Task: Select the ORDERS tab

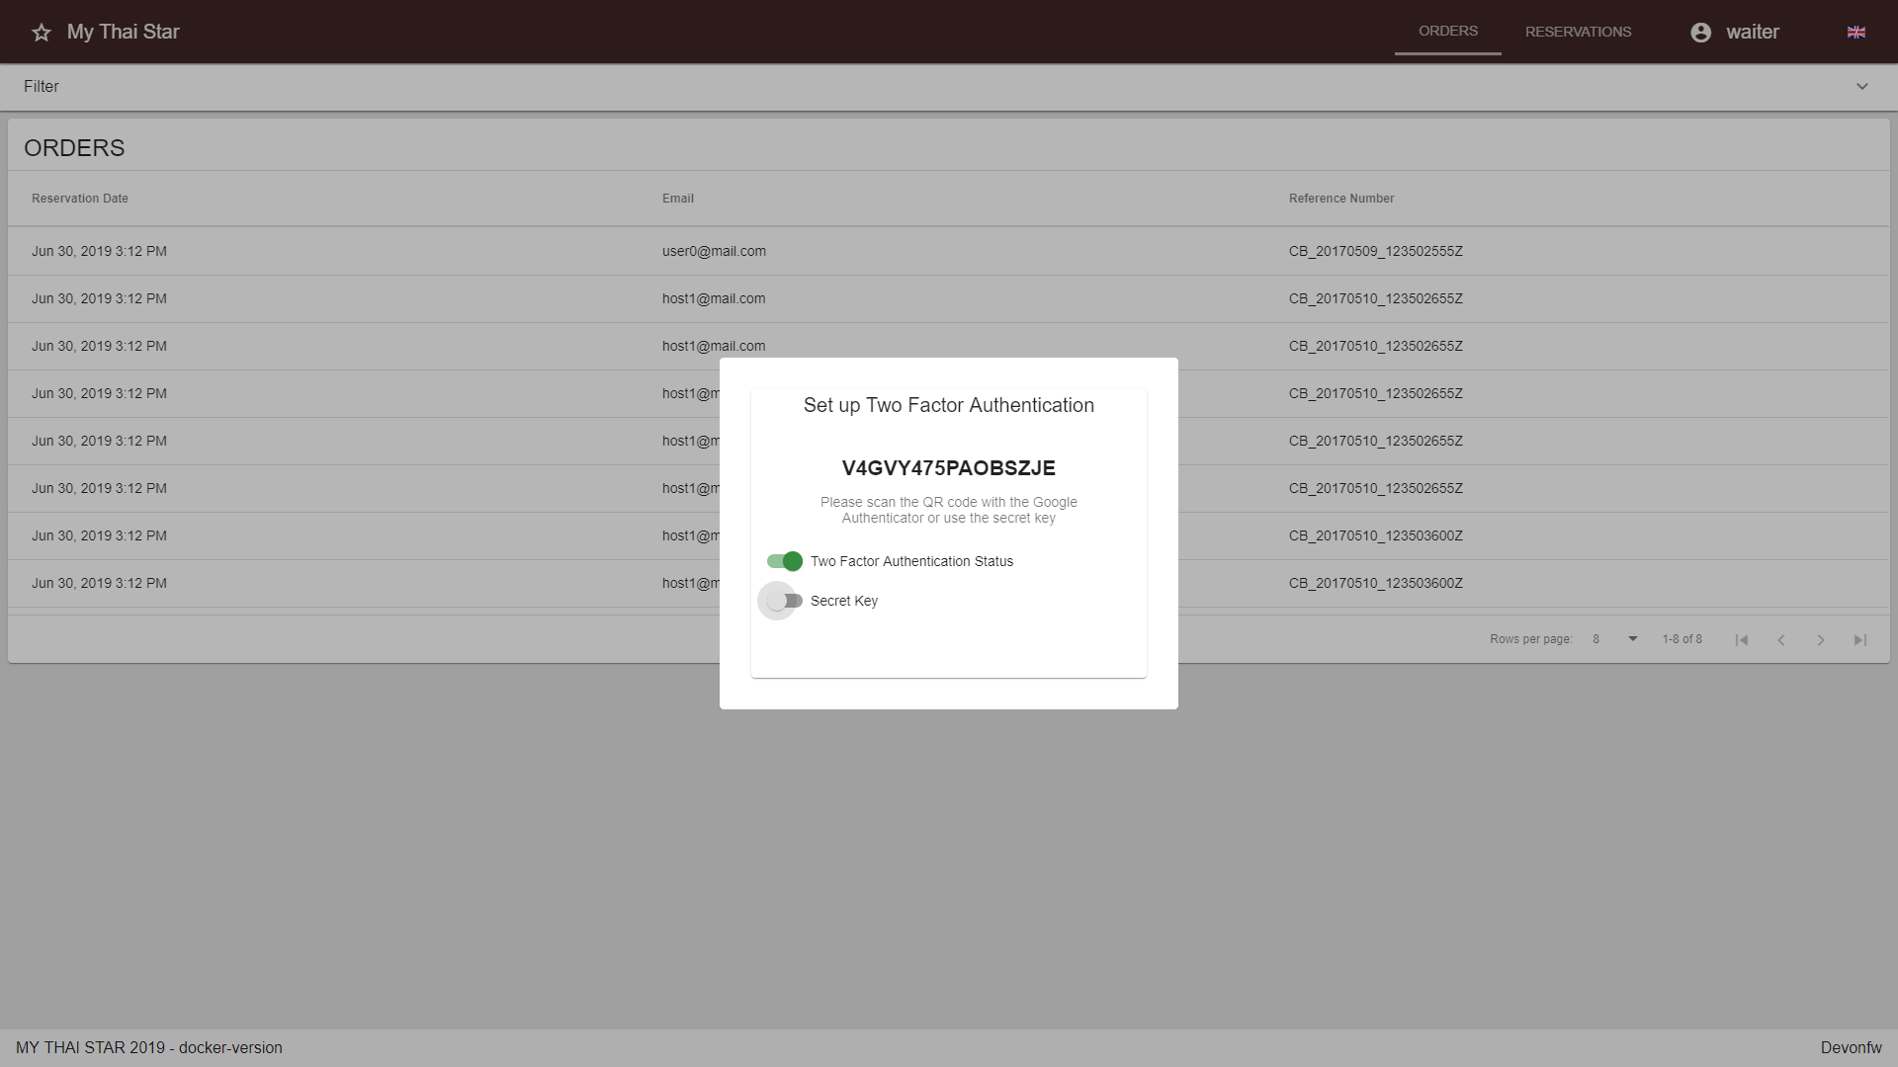Action: click(x=1447, y=32)
